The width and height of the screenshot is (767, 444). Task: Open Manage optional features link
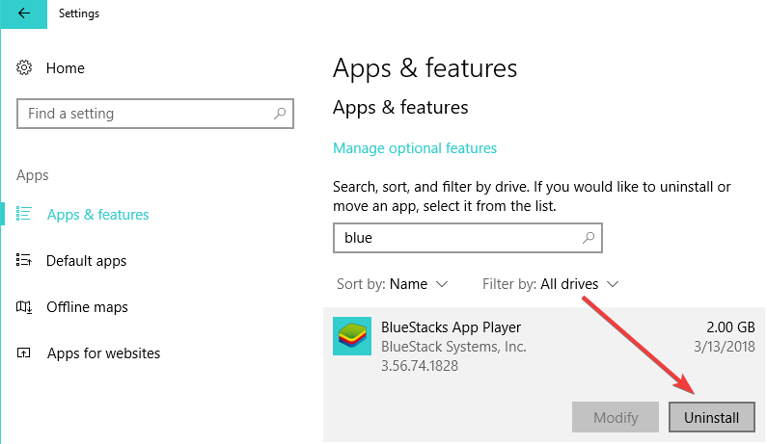pyautogui.click(x=415, y=148)
